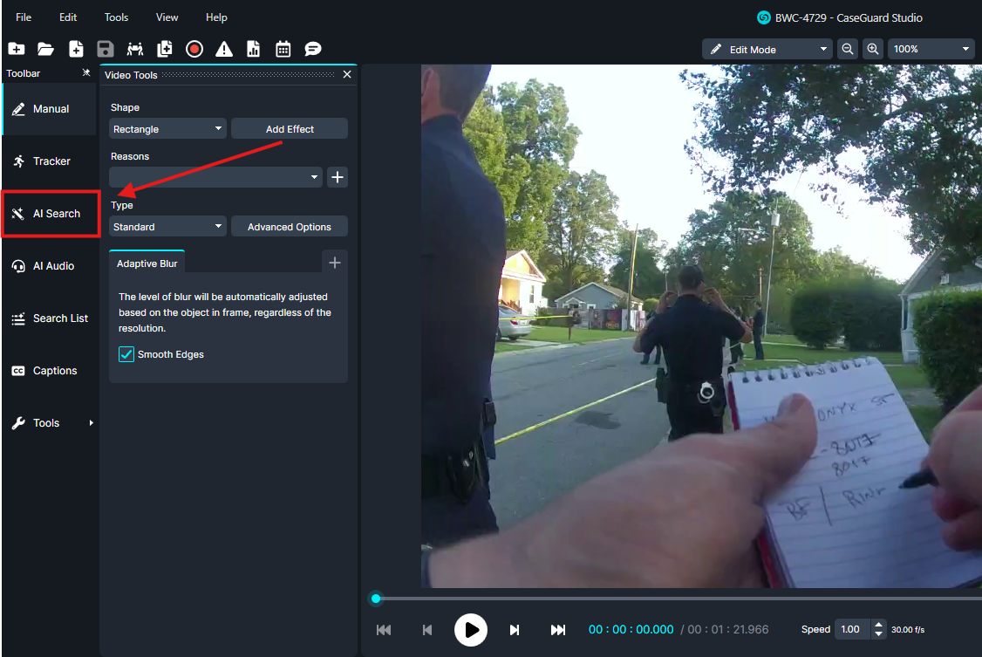Open the Edit Mode dropdown
Image resolution: width=982 pixels, height=657 pixels.
(x=767, y=49)
